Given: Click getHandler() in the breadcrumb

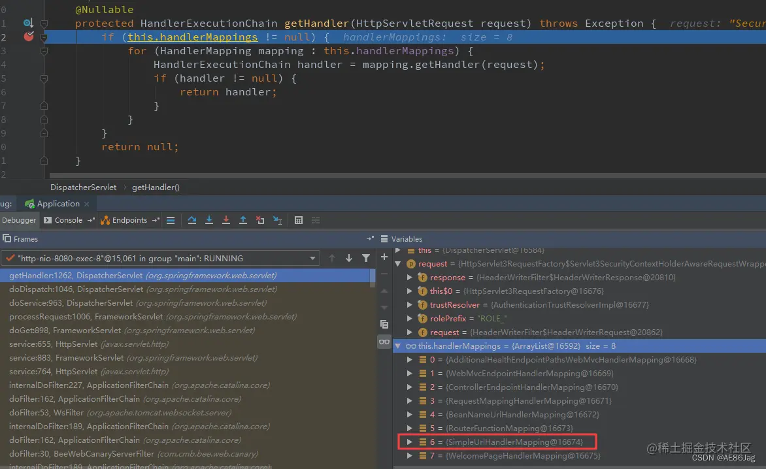Looking at the screenshot, I should pyautogui.click(x=156, y=187).
